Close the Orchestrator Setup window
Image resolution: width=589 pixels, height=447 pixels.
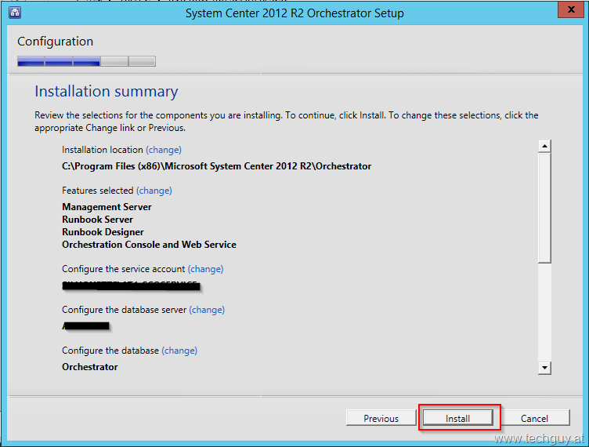pyautogui.click(x=570, y=9)
